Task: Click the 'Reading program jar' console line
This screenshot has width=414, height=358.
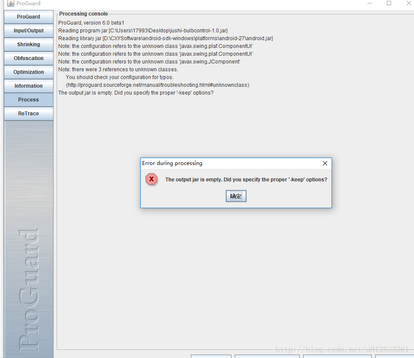Action: coord(143,31)
